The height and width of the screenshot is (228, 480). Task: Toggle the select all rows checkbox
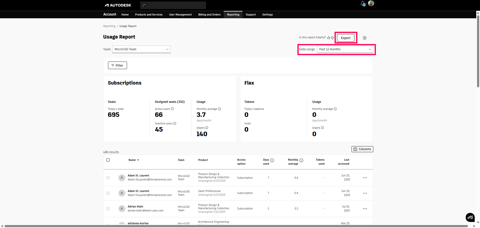(108, 160)
